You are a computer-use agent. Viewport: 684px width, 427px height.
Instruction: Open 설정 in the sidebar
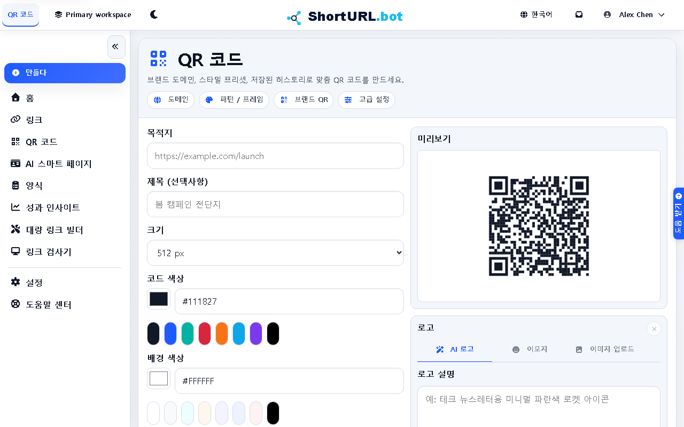[x=65, y=282]
